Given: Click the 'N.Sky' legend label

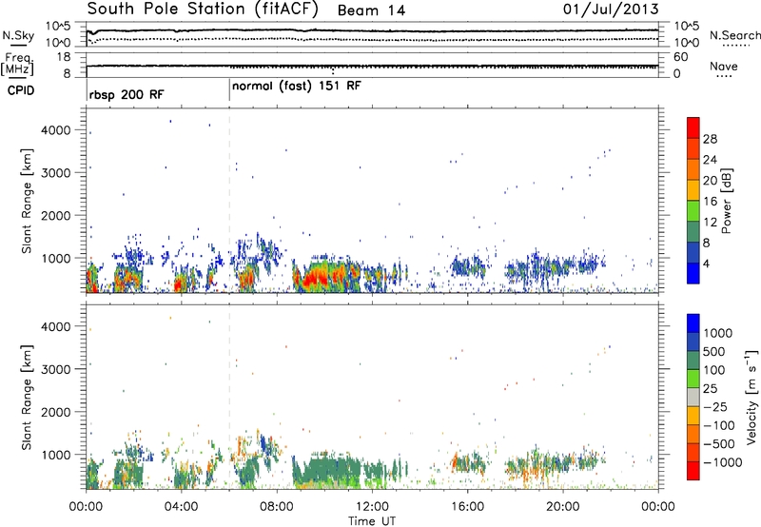Looking at the screenshot, I should coord(18,35).
